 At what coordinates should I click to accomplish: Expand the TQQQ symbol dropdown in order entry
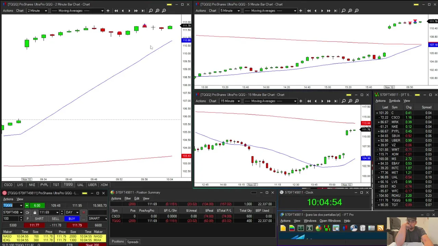pyautogui.click(x=21, y=205)
